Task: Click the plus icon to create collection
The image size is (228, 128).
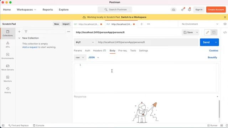Action: 19,32
